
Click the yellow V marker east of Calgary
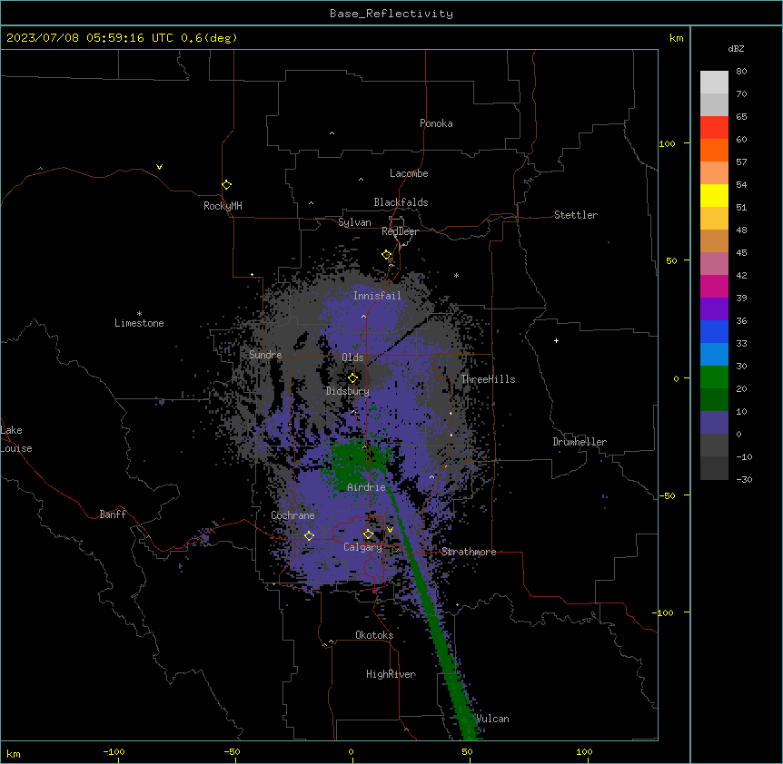[x=390, y=530]
